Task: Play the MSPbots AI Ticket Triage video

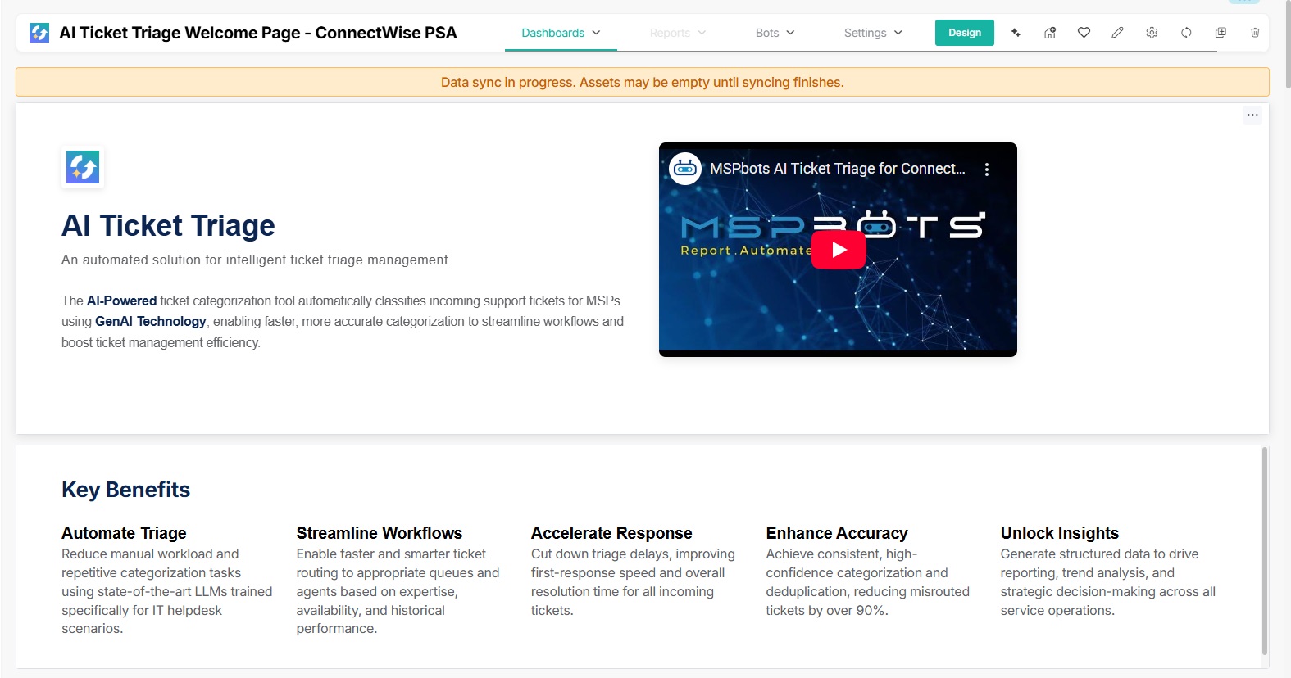Action: tap(838, 250)
